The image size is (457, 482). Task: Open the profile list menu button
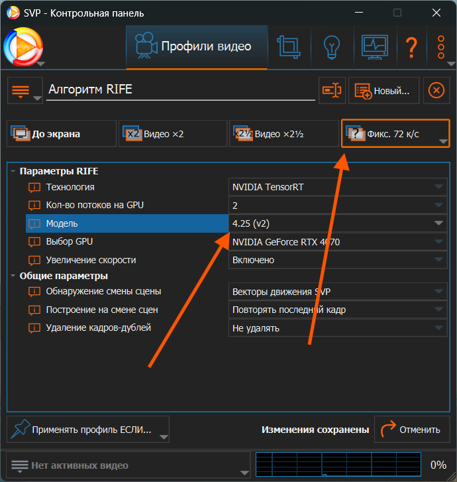pos(25,90)
